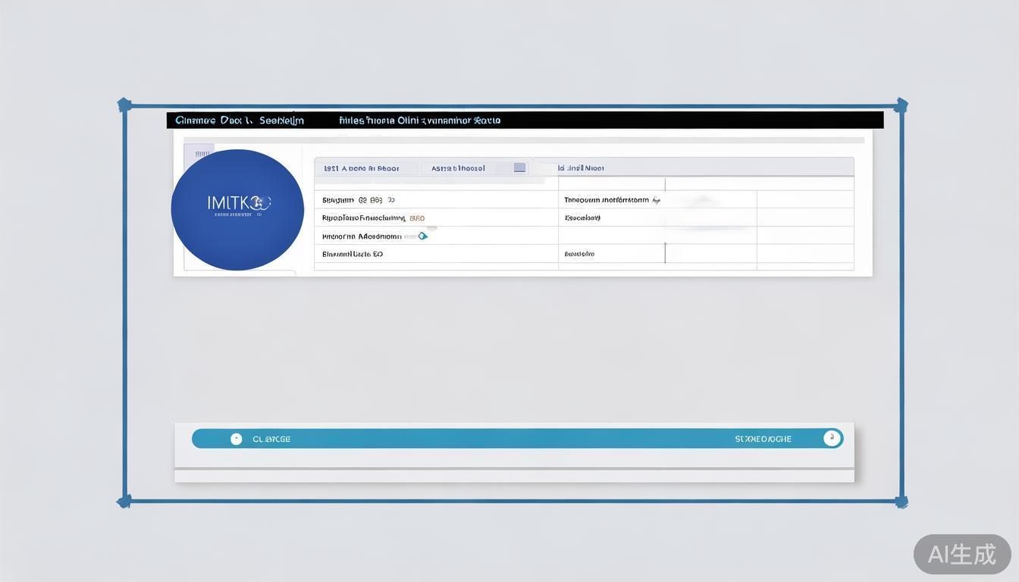Click the top-left corner handle of blue frame
1019x582 pixels.
pos(125,105)
